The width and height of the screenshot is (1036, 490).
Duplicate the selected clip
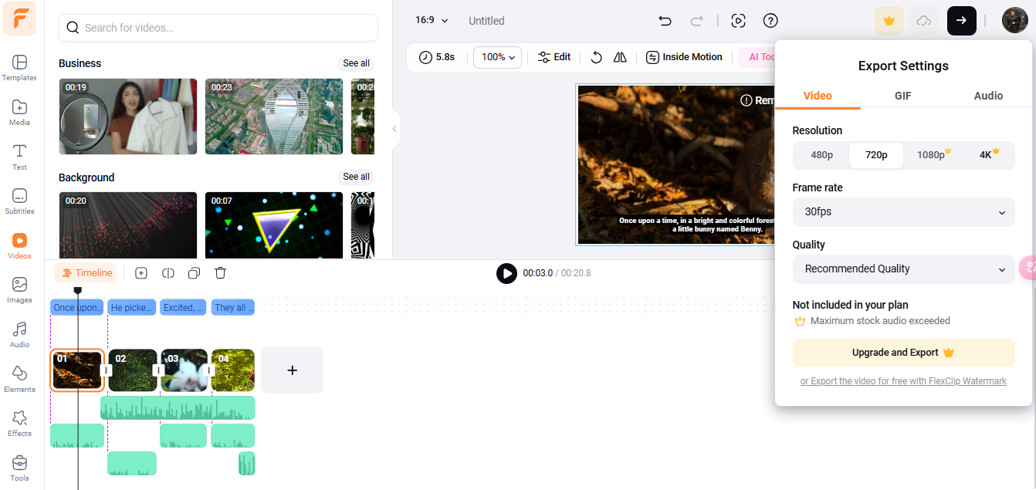point(194,273)
